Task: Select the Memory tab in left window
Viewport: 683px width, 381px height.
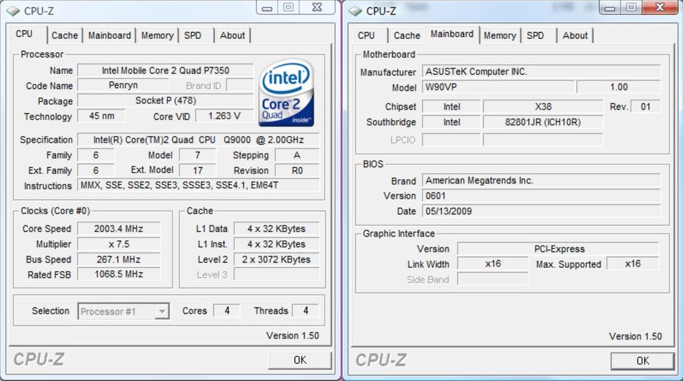Action: (x=157, y=36)
